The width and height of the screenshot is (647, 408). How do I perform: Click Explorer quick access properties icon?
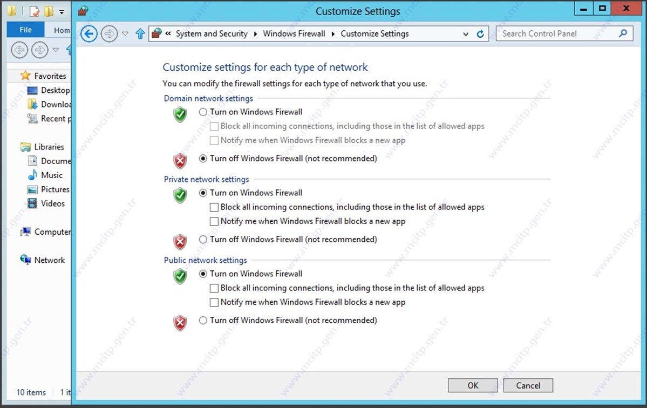coord(35,11)
